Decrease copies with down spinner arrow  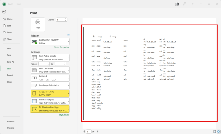(x=66, y=21)
